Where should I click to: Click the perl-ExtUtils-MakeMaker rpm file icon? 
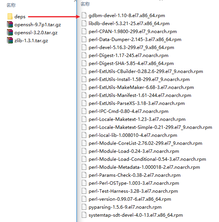click(84, 87)
